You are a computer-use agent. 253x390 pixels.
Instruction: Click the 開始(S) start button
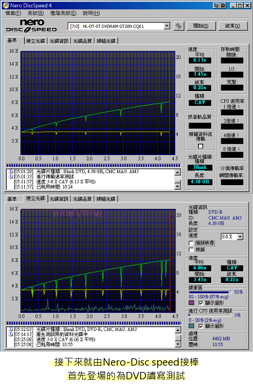pyautogui.click(x=200, y=26)
